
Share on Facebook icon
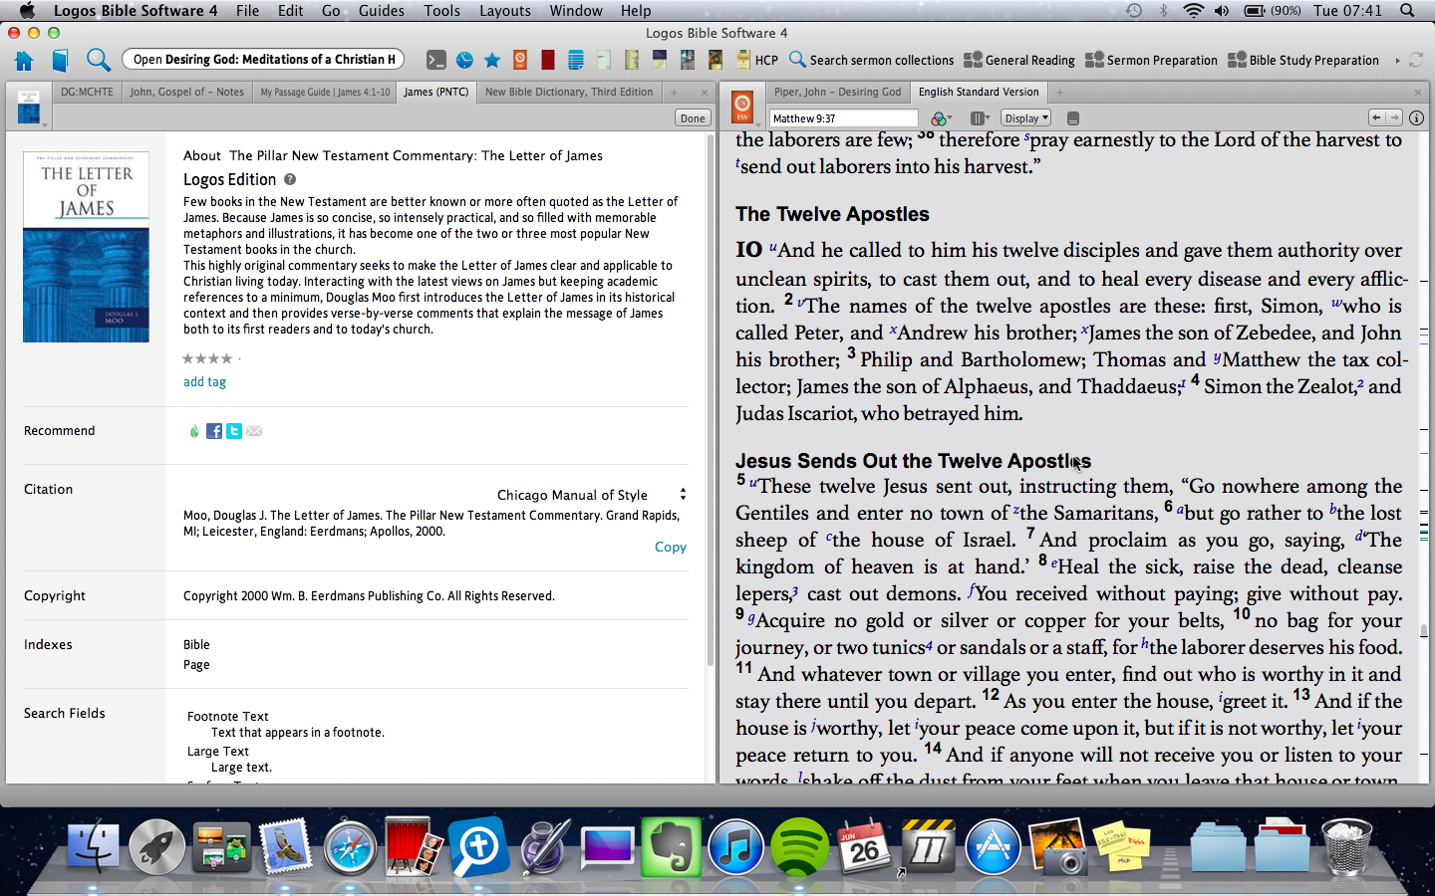pyautogui.click(x=214, y=431)
